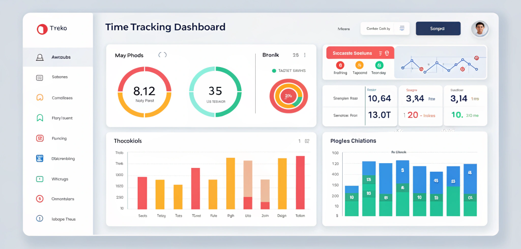
Task: Click the red Runcing sidebar icon
Action: pyautogui.click(x=40, y=138)
